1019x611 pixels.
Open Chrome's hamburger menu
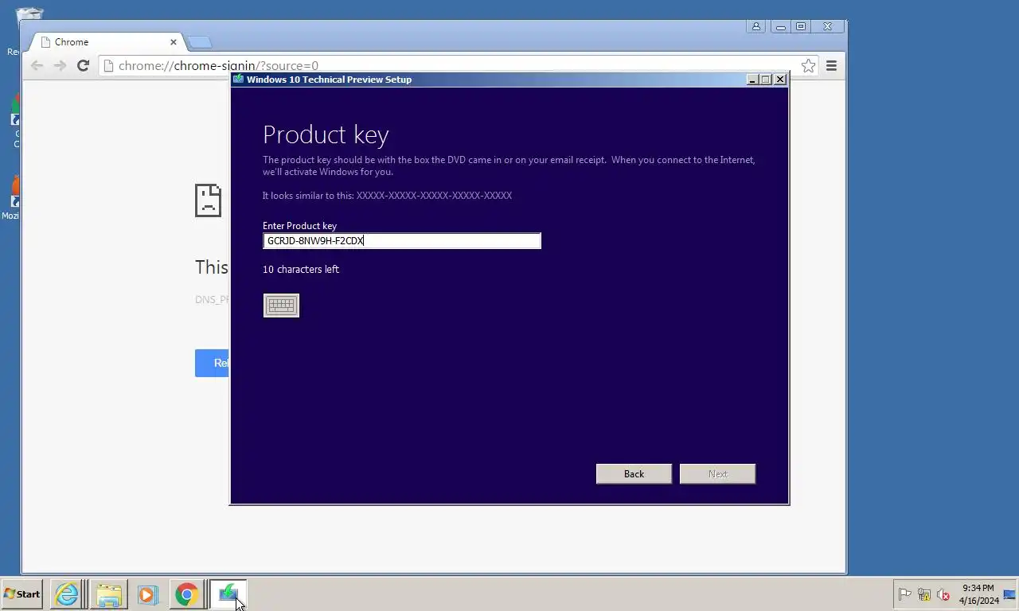[831, 66]
